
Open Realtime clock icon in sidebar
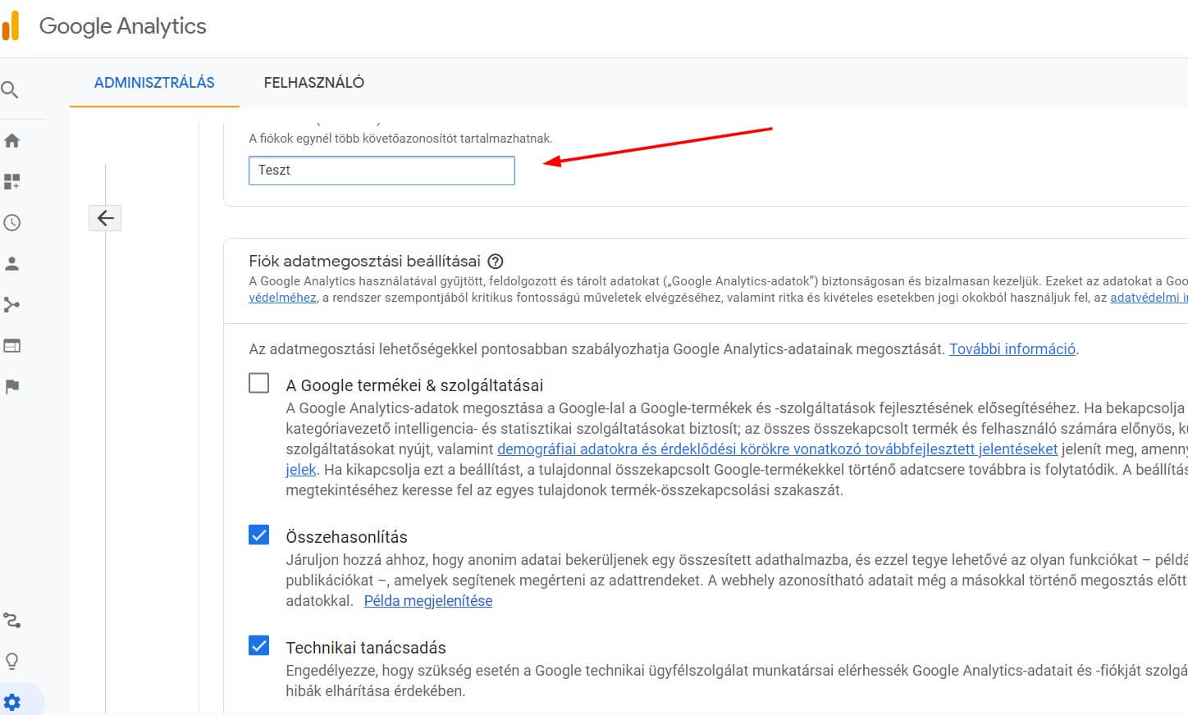pyautogui.click(x=11, y=222)
